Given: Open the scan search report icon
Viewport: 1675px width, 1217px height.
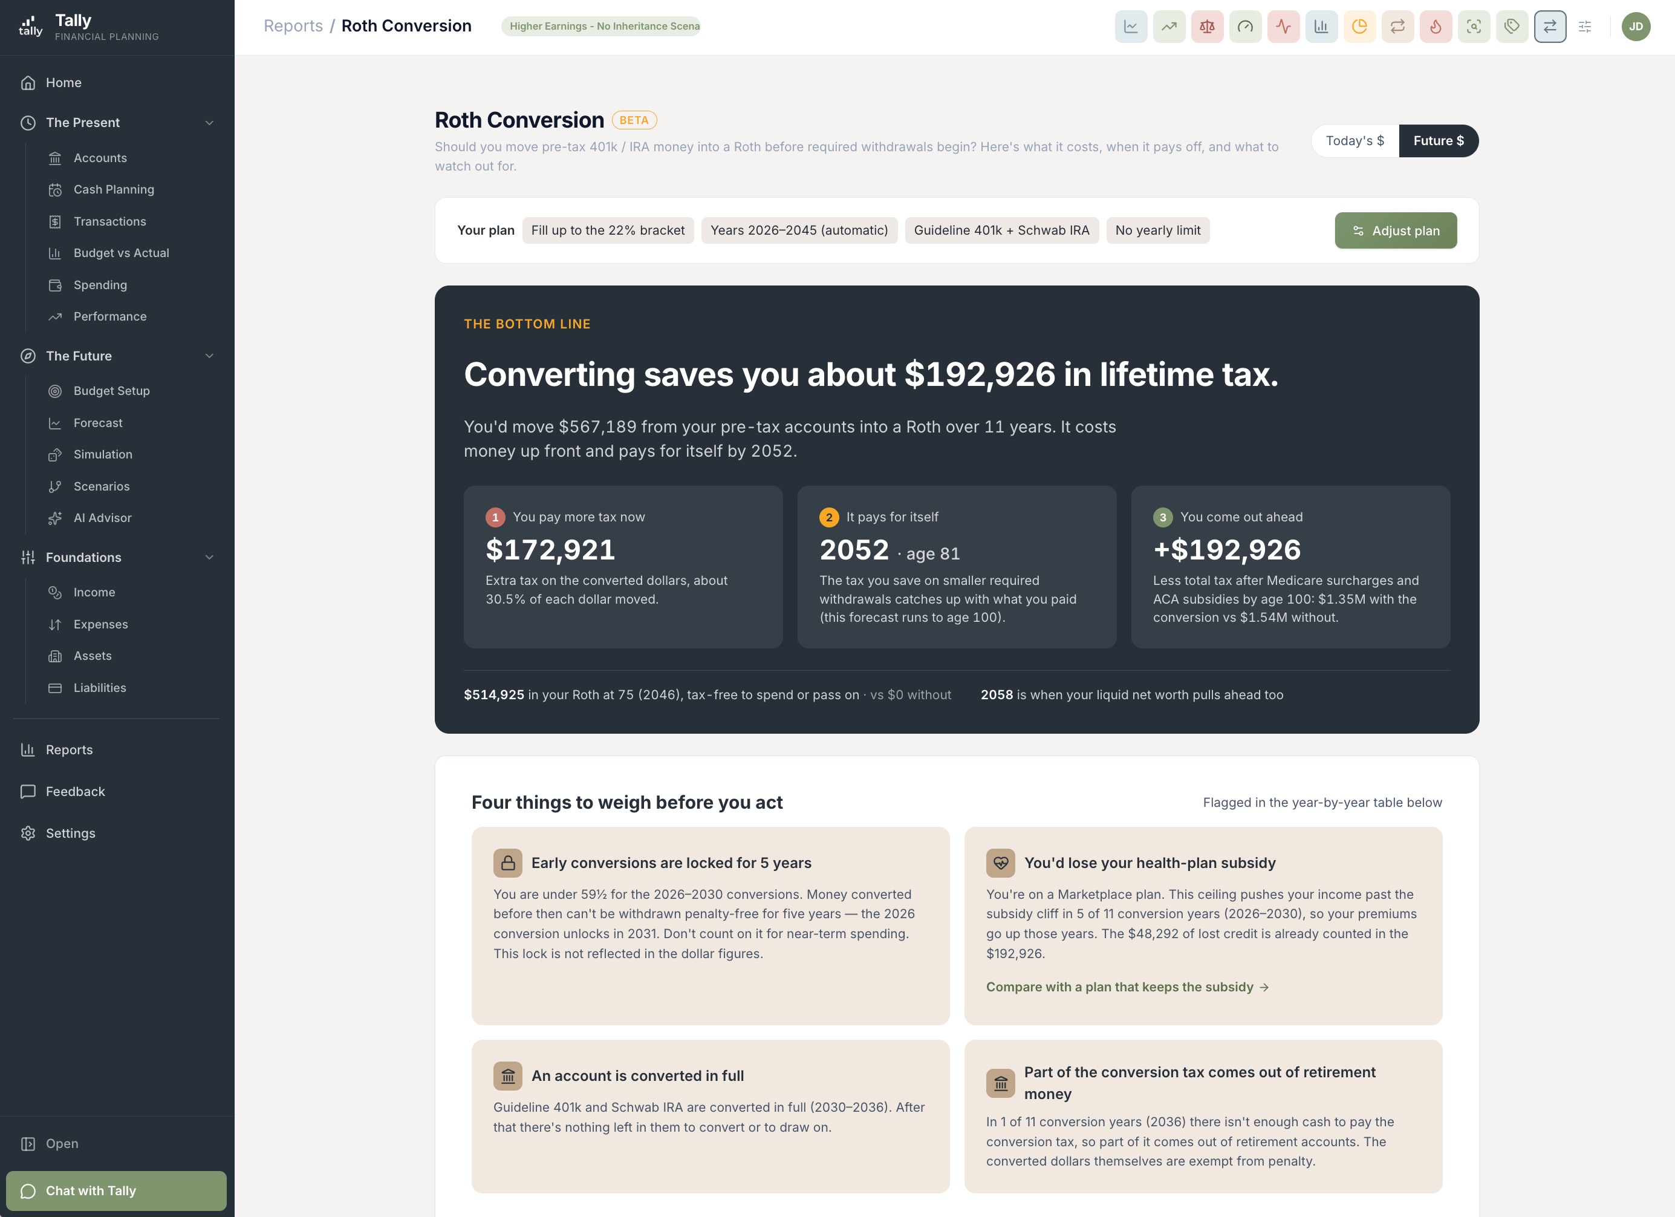Looking at the screenshot, I should pos(1474,27).
